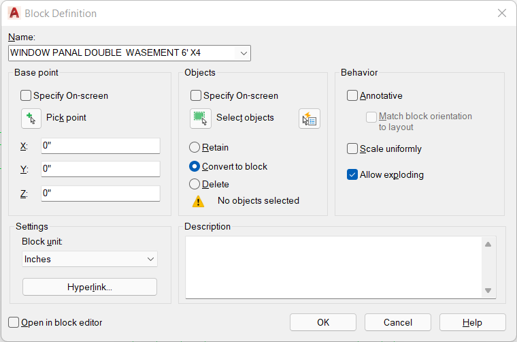Select the Retain radio option
517x342 pixels.
(x=195, y=148)
